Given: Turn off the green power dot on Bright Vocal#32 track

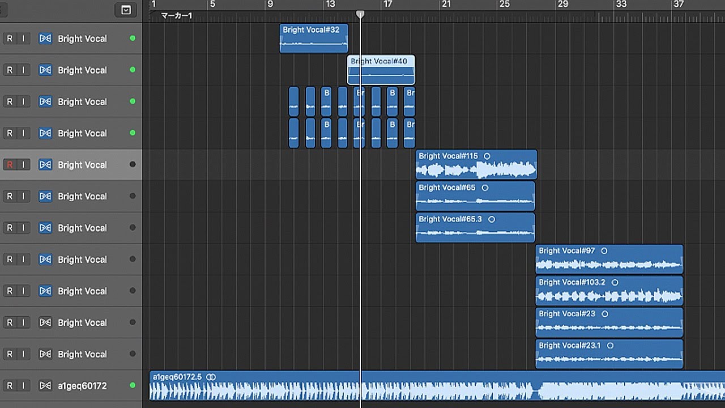Looking at the screenshot, I should point(133,39).
